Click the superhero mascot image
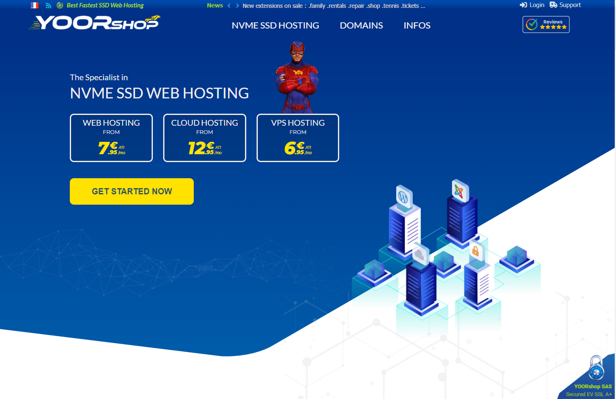This screenshot has height=399, width=616. [297, 77]
